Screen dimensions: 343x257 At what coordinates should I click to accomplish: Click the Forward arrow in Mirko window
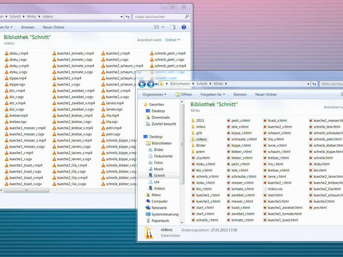pos(150,84)
